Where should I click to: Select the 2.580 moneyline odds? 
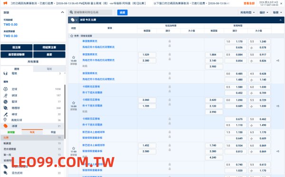point(147,151)
